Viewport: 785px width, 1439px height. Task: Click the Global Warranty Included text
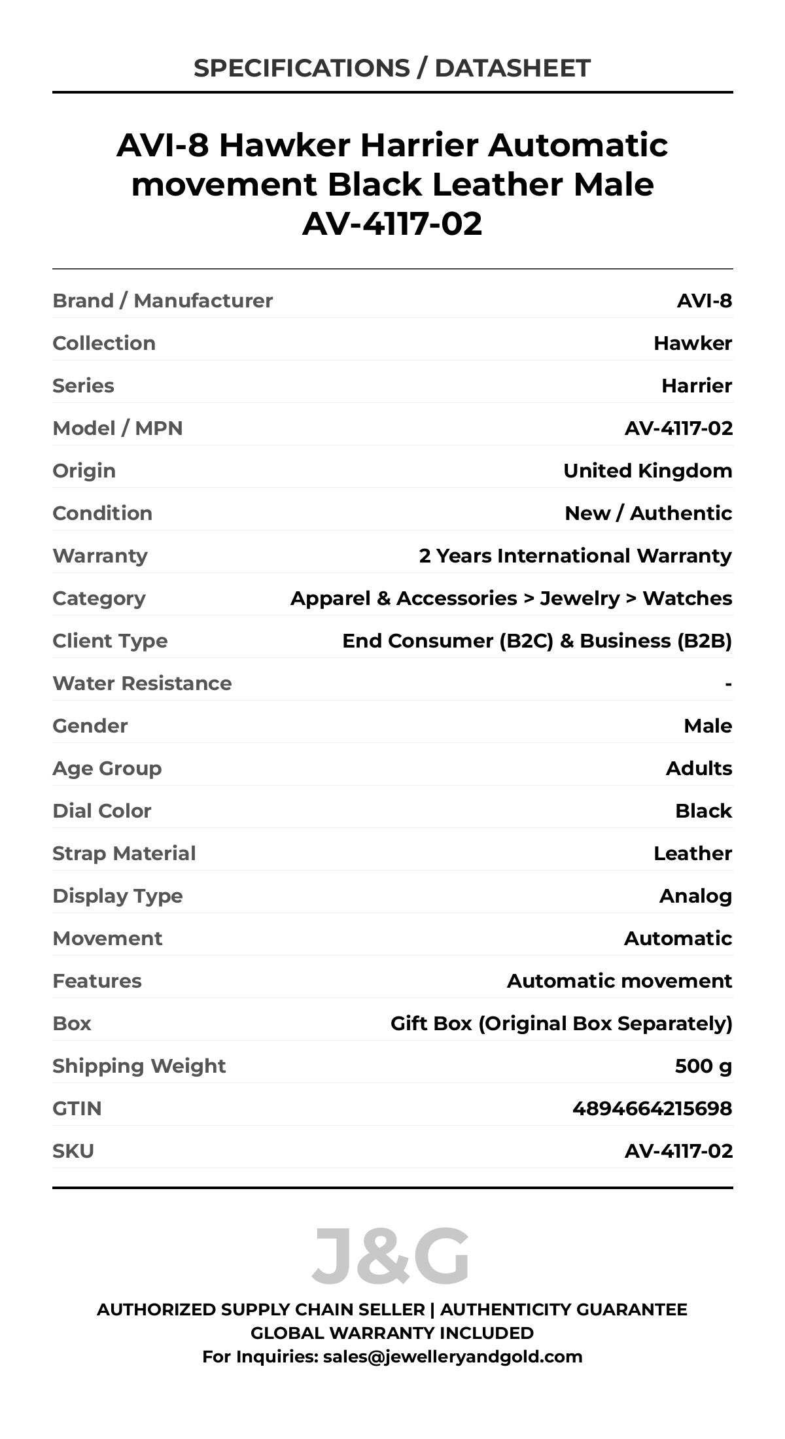392,1332
